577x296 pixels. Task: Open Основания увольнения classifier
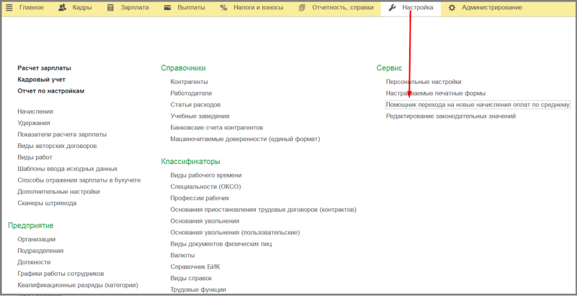(x=205, y=221)
